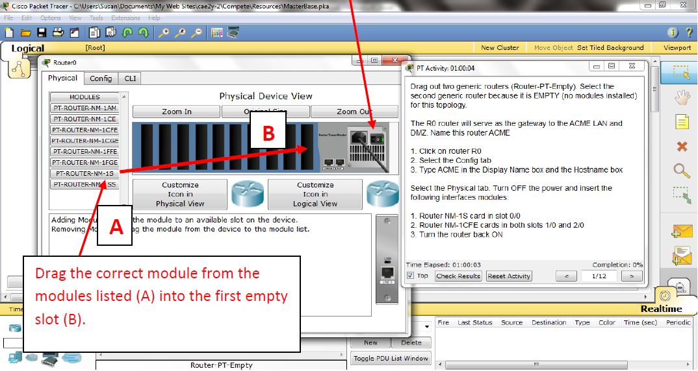
Task: Open the Drawing Palette icon
Action: click(x=217, y=32)
